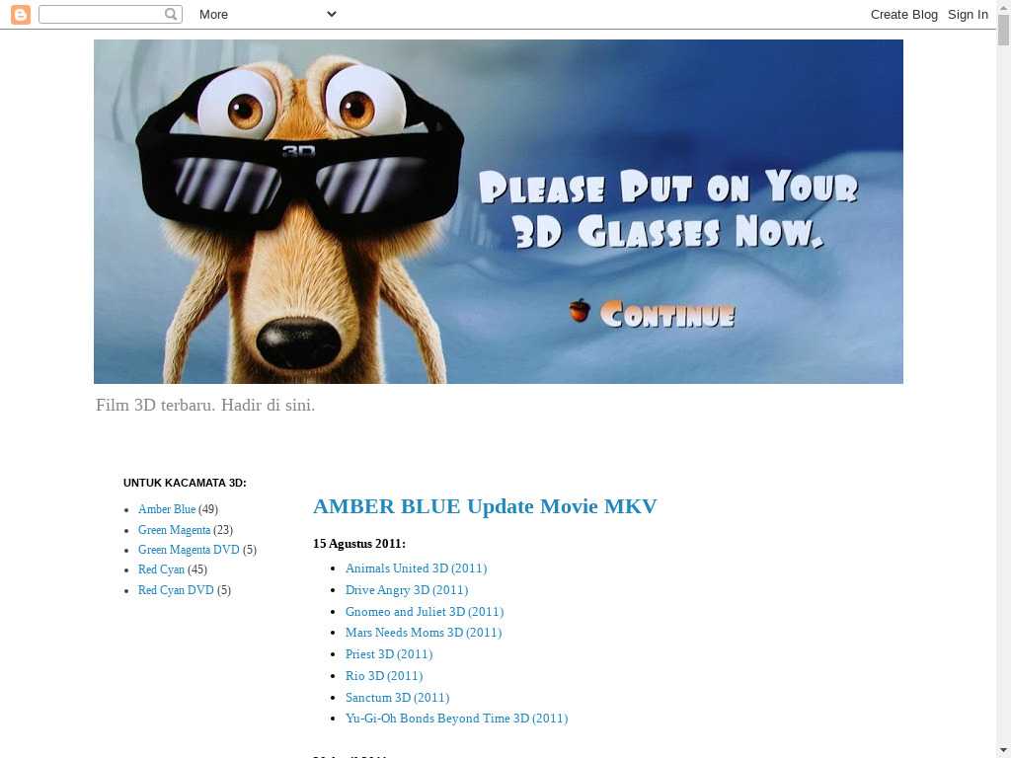The width and height of the screenshot is (1011, 758).
Task: Open the Red Cyan category link
Action: coord(161,569)
